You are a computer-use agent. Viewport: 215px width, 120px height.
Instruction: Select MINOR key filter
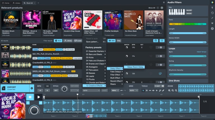pyautogui.click(x=189, y=13)
